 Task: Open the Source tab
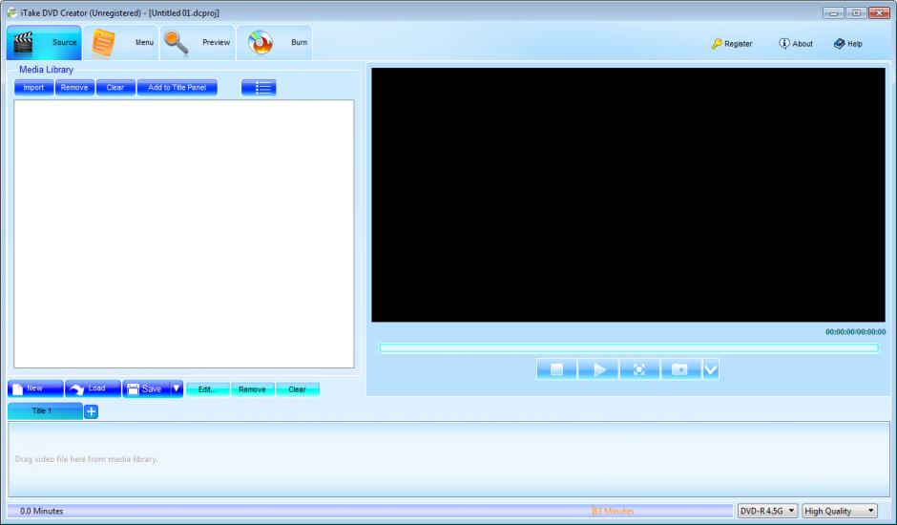tap(44, 42)
